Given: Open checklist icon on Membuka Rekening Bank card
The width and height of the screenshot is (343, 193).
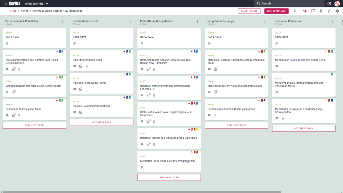Looking at the screenshot, I should point(216,69).
